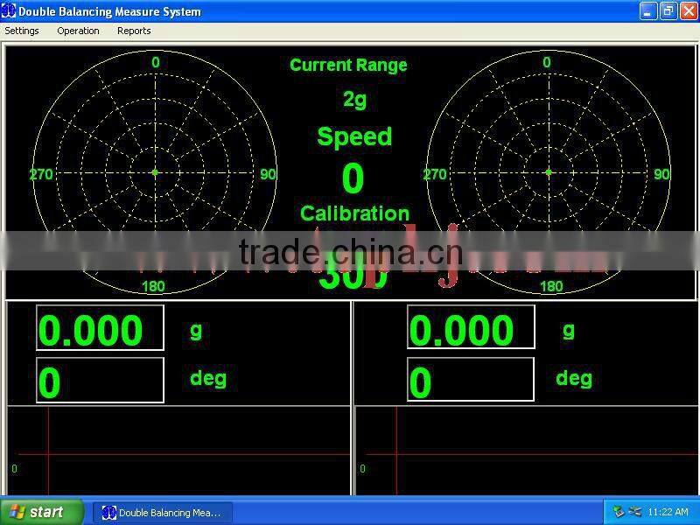Click the Safely Remove Hardware tray icon
700x525 pixels.
619,512
